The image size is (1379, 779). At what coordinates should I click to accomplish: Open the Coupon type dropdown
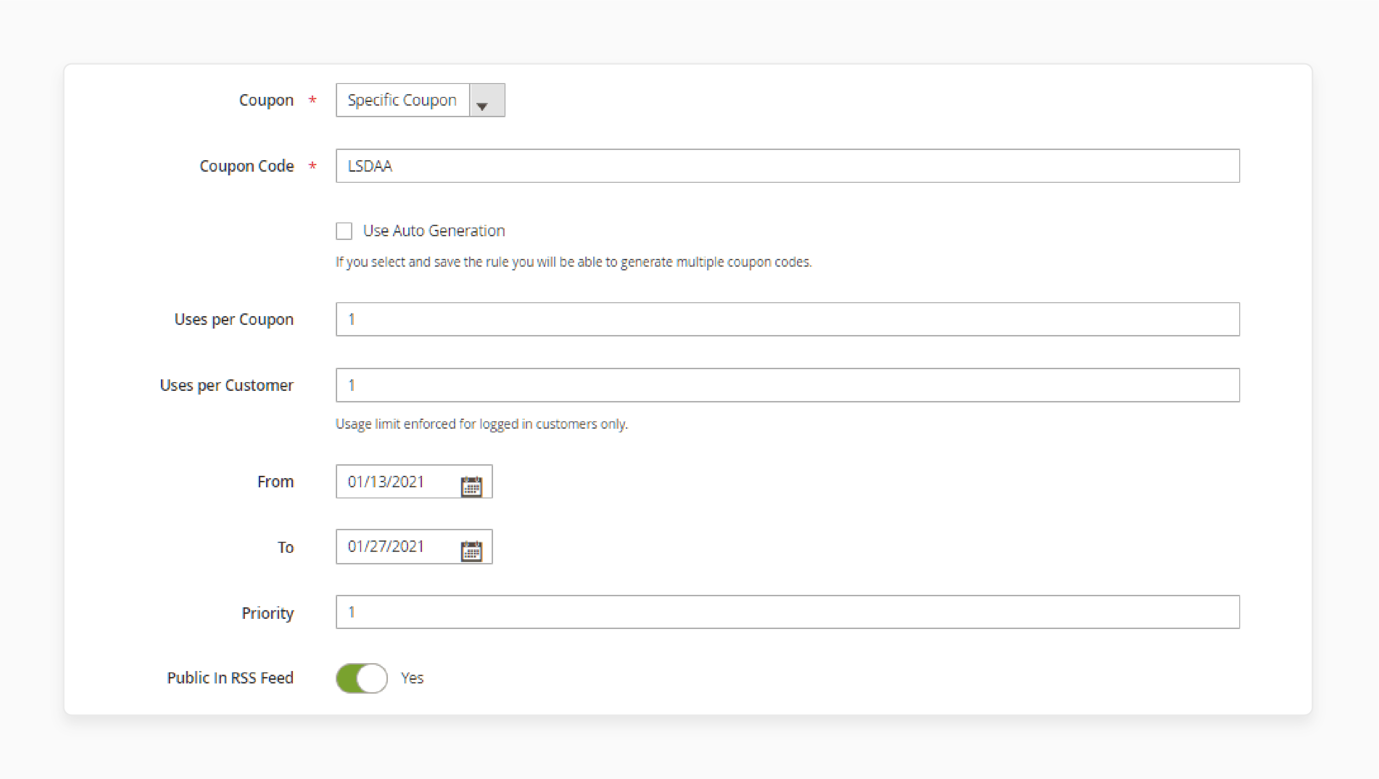click(x=420, y=100)
